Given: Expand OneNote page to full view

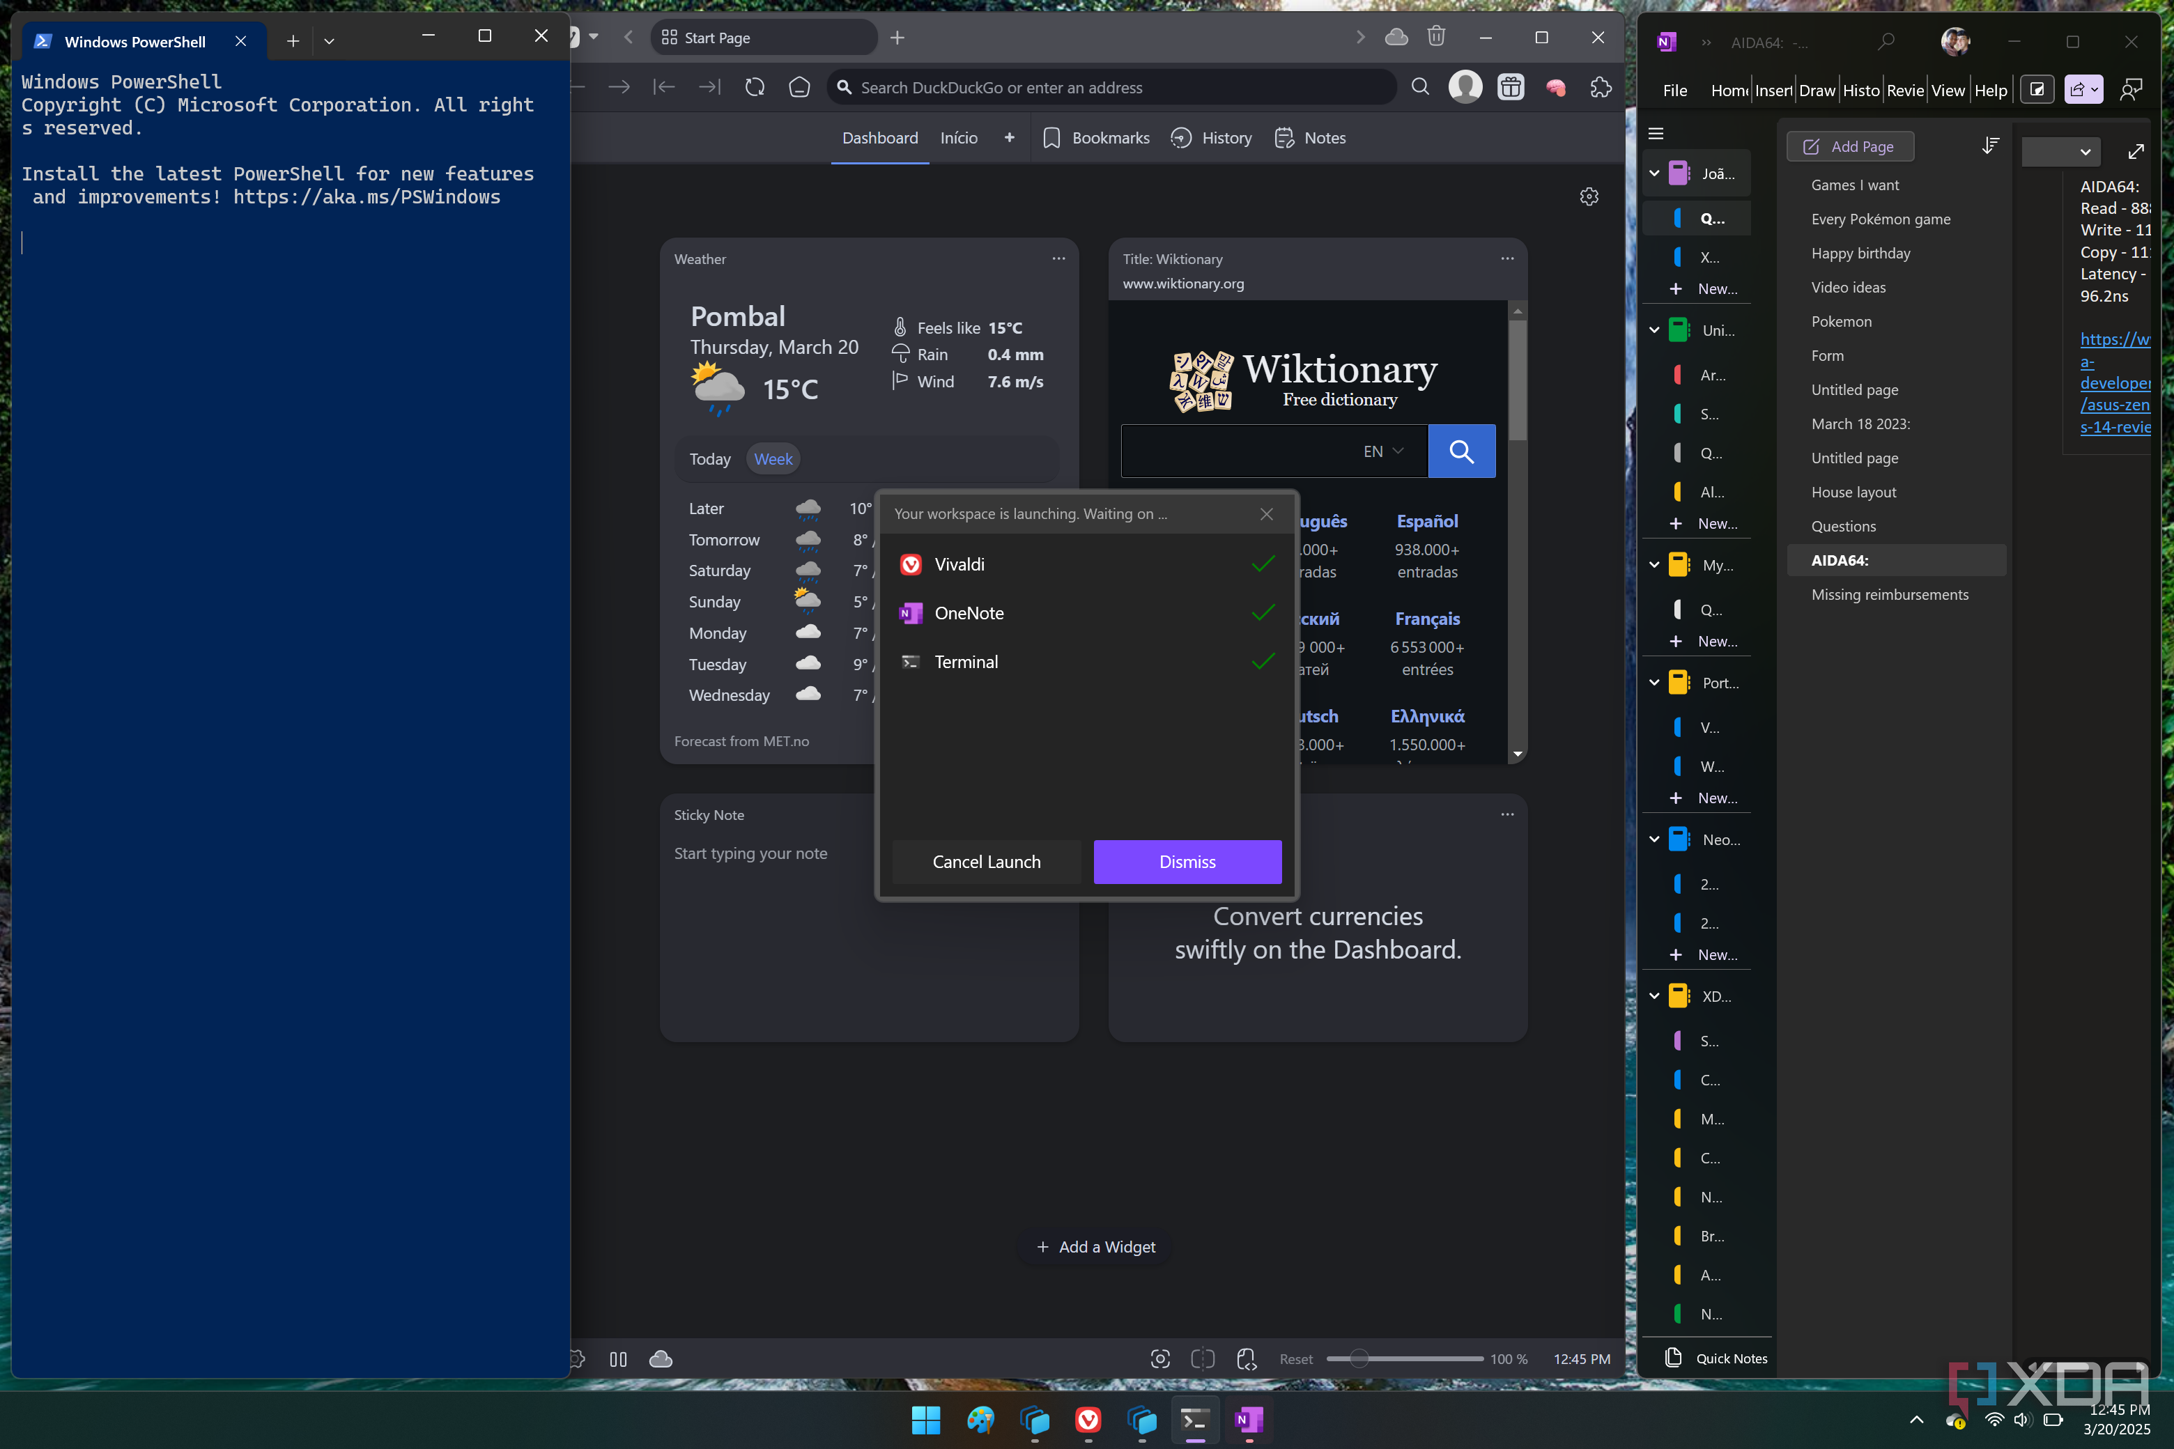Looking at the screenshot, I should point(2135,150).
